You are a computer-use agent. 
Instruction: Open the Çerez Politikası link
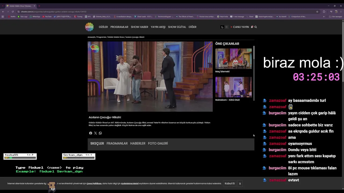click(94, 184)
